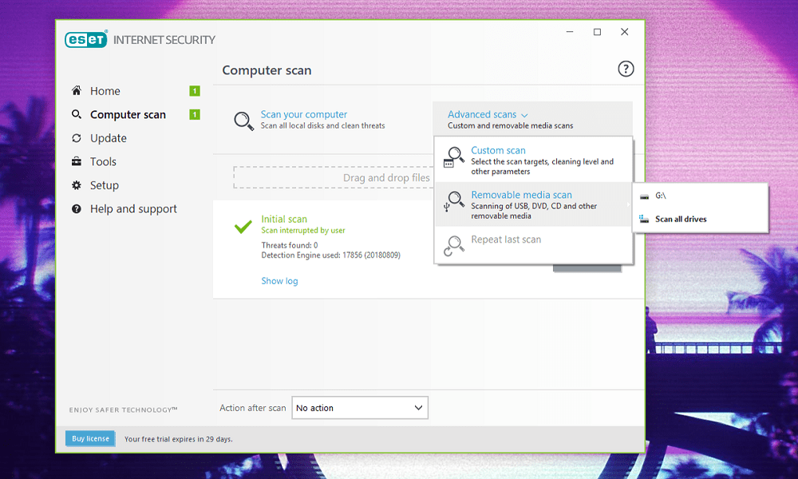Select Computer scan in the sidebar
This screenshot has height=479, width=798.
point(128,114)
